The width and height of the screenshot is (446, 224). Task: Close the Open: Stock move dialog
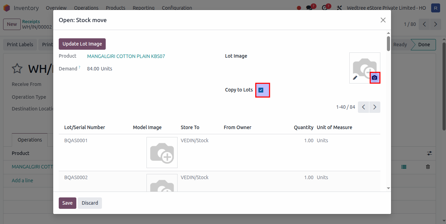click(383, 20)
